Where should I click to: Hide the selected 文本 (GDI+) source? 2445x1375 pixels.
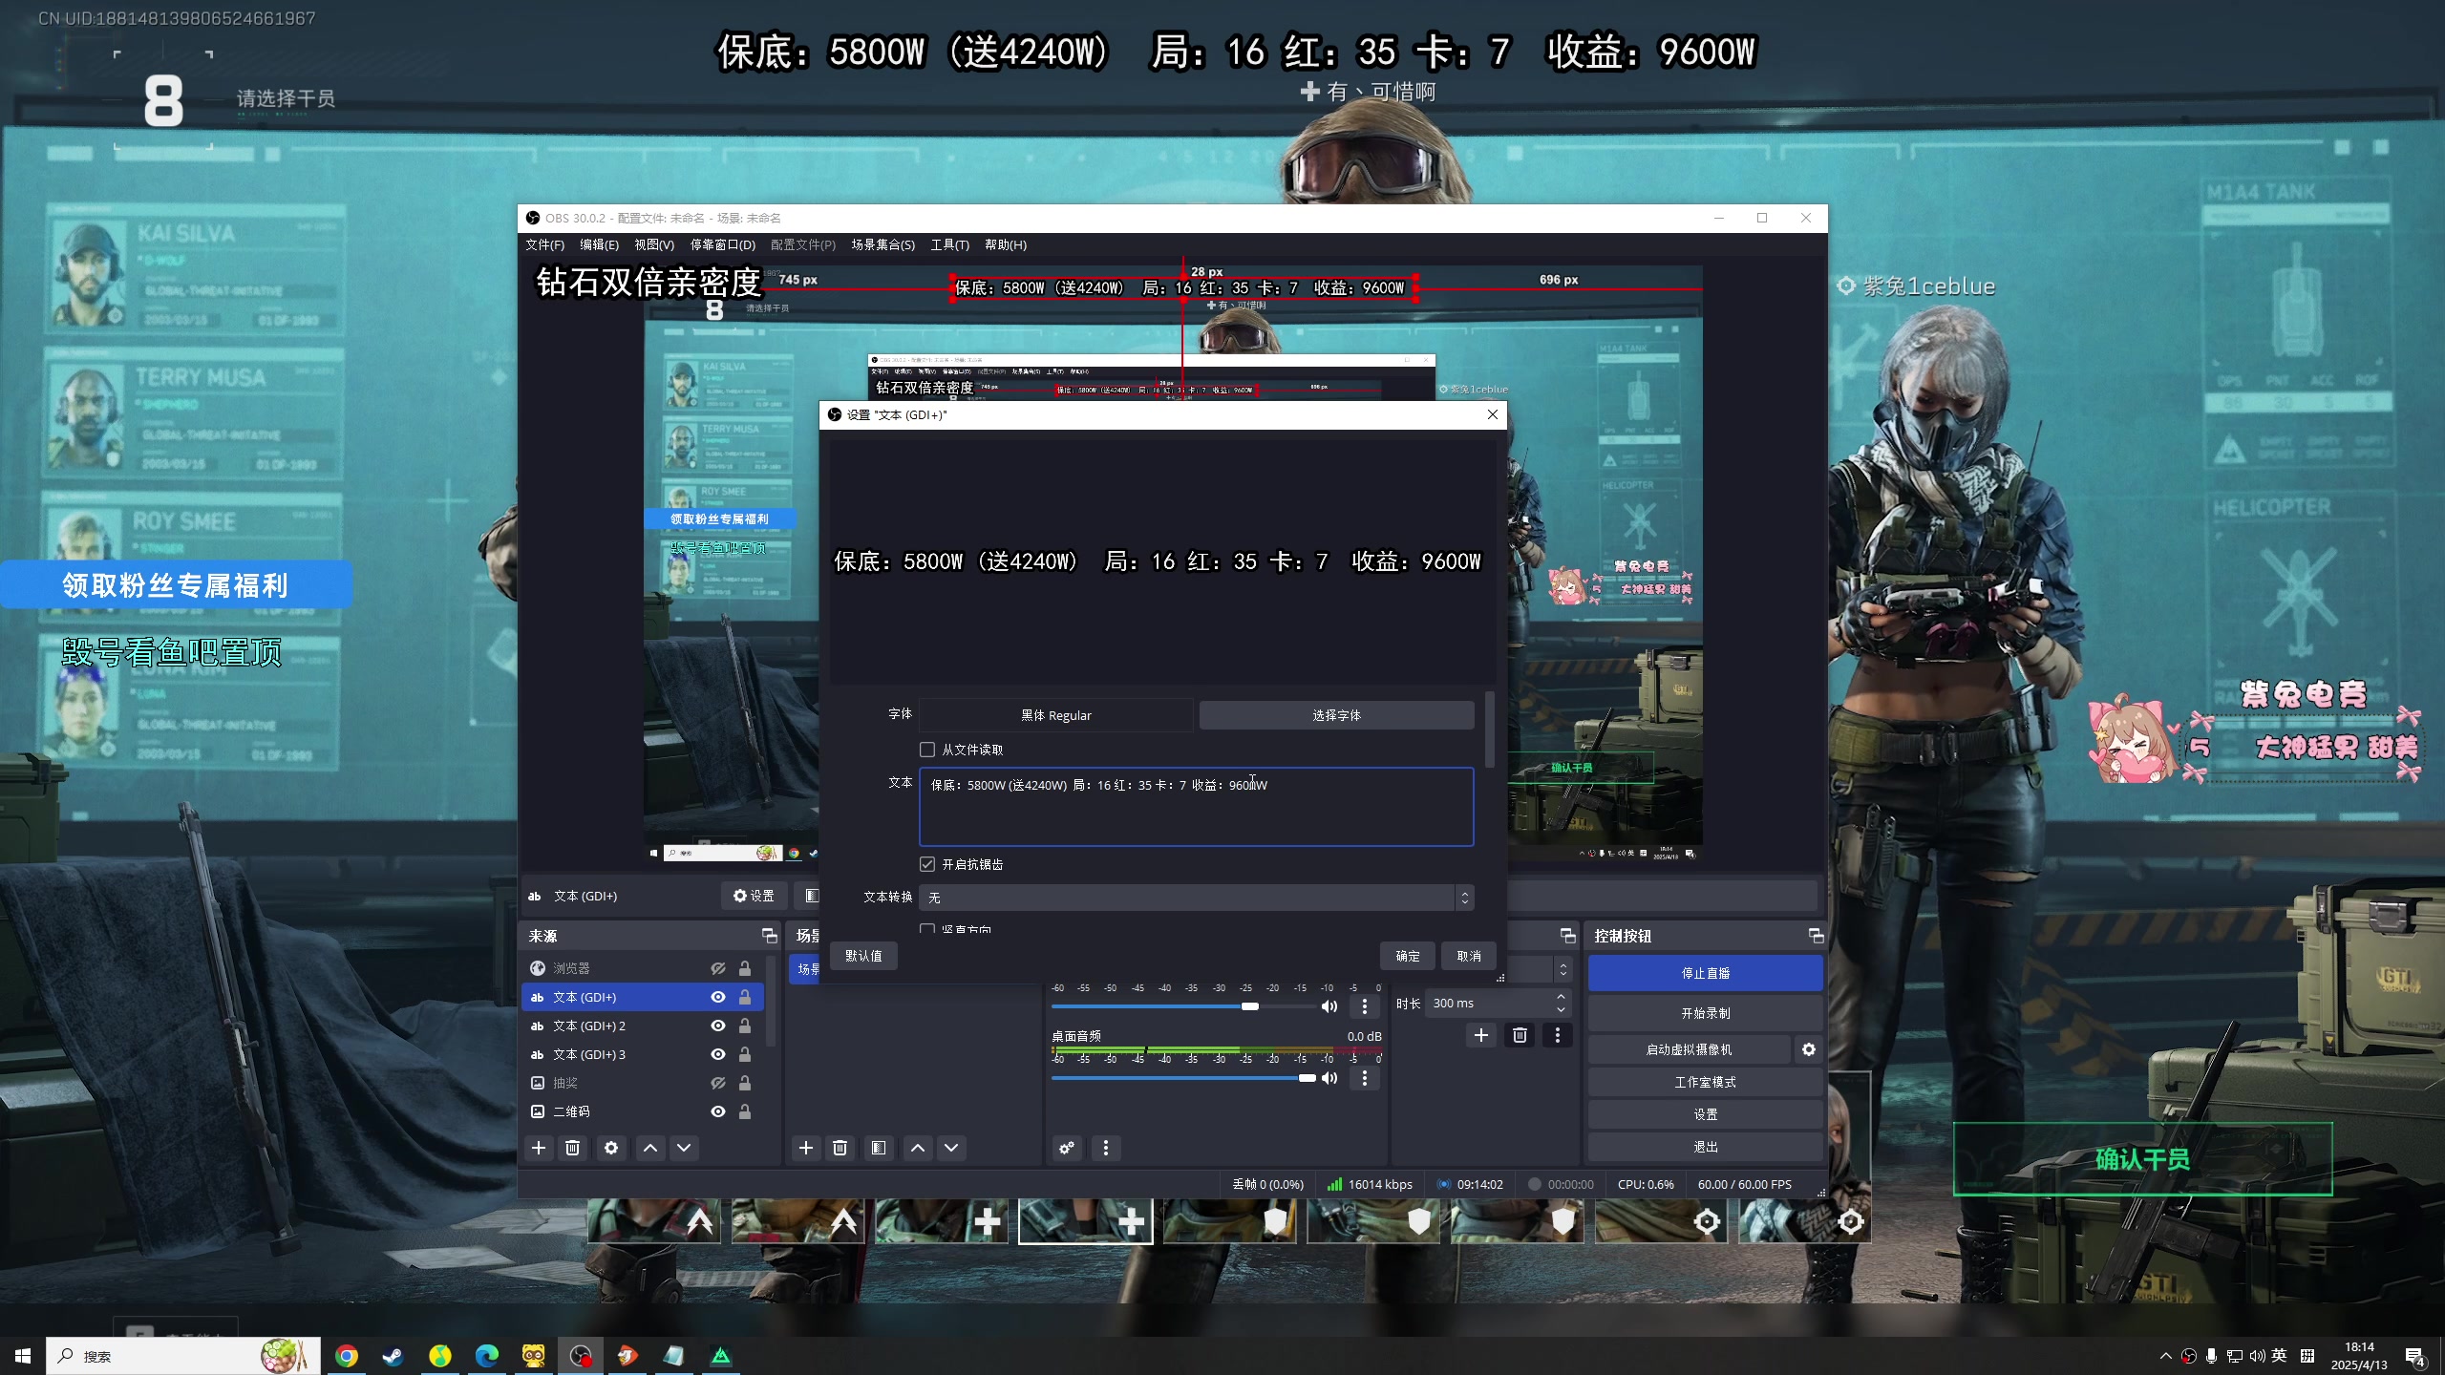pyautogui.click(x=718, y=997)
